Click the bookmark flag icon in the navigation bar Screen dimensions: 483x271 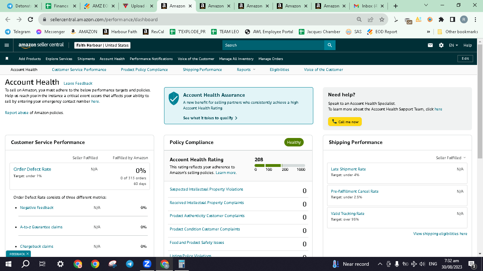7,59
